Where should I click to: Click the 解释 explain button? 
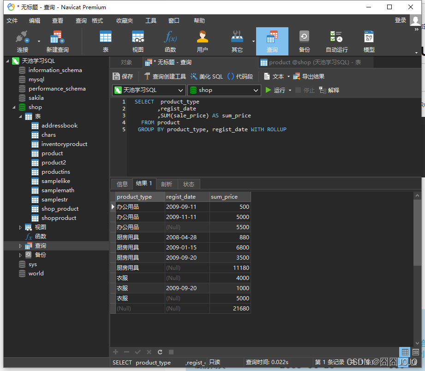(329, 90)
